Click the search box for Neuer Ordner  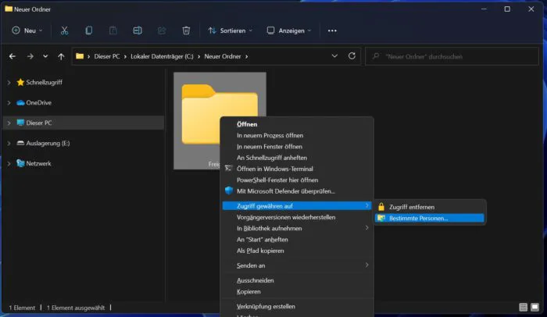(452, 56)
